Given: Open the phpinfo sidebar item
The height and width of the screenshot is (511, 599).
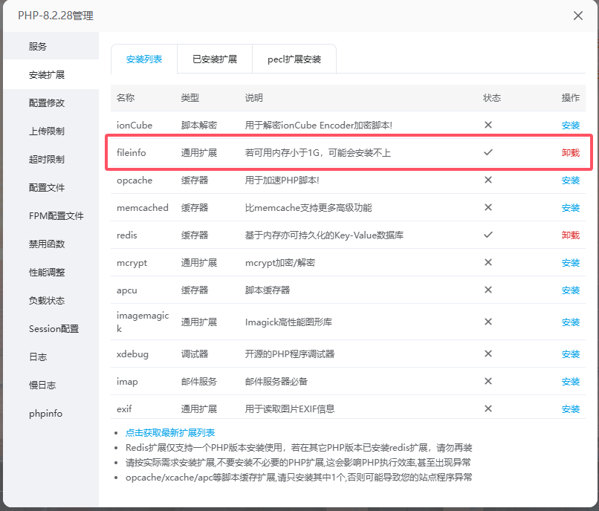Looking at the screenshot, I should point(46,413).
